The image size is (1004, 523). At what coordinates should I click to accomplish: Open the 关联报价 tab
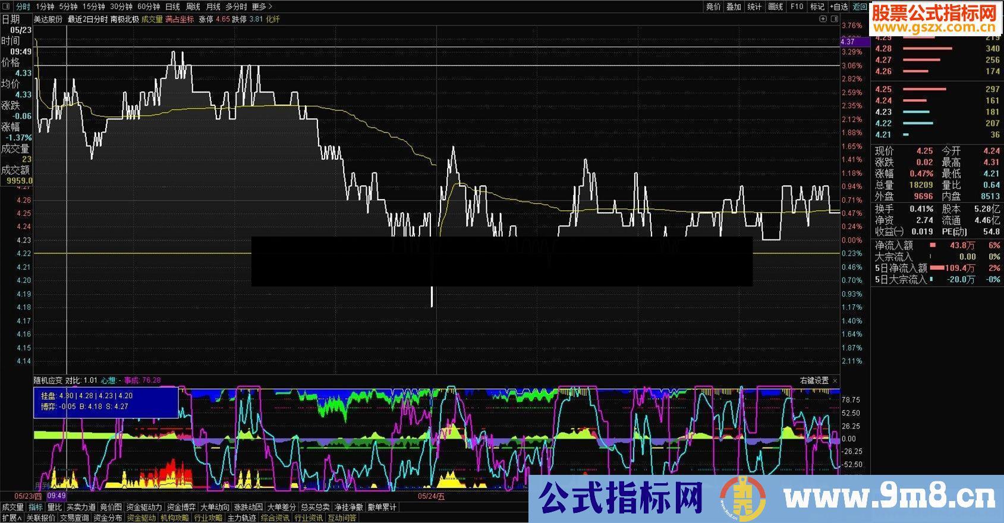click(40, 518)
